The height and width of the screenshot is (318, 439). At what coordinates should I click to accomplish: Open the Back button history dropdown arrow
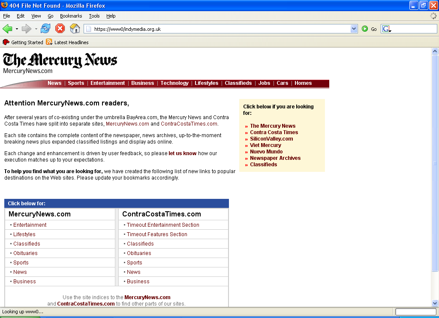(x=17, y=29)
